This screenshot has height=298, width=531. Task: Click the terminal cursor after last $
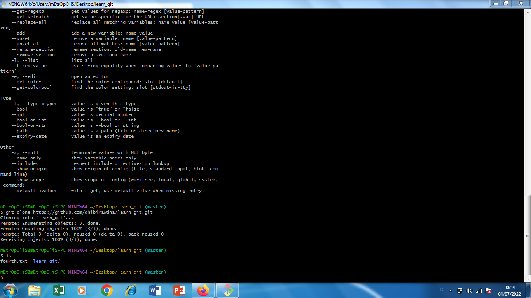coord(6,278)
